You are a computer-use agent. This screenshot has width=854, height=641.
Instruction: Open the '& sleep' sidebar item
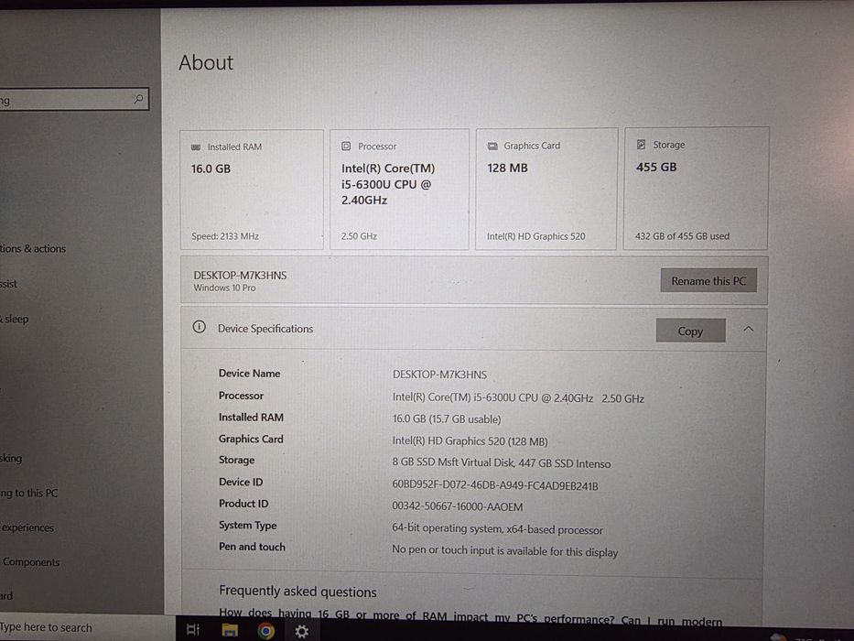pyautogui.click(x=14, y=320)
